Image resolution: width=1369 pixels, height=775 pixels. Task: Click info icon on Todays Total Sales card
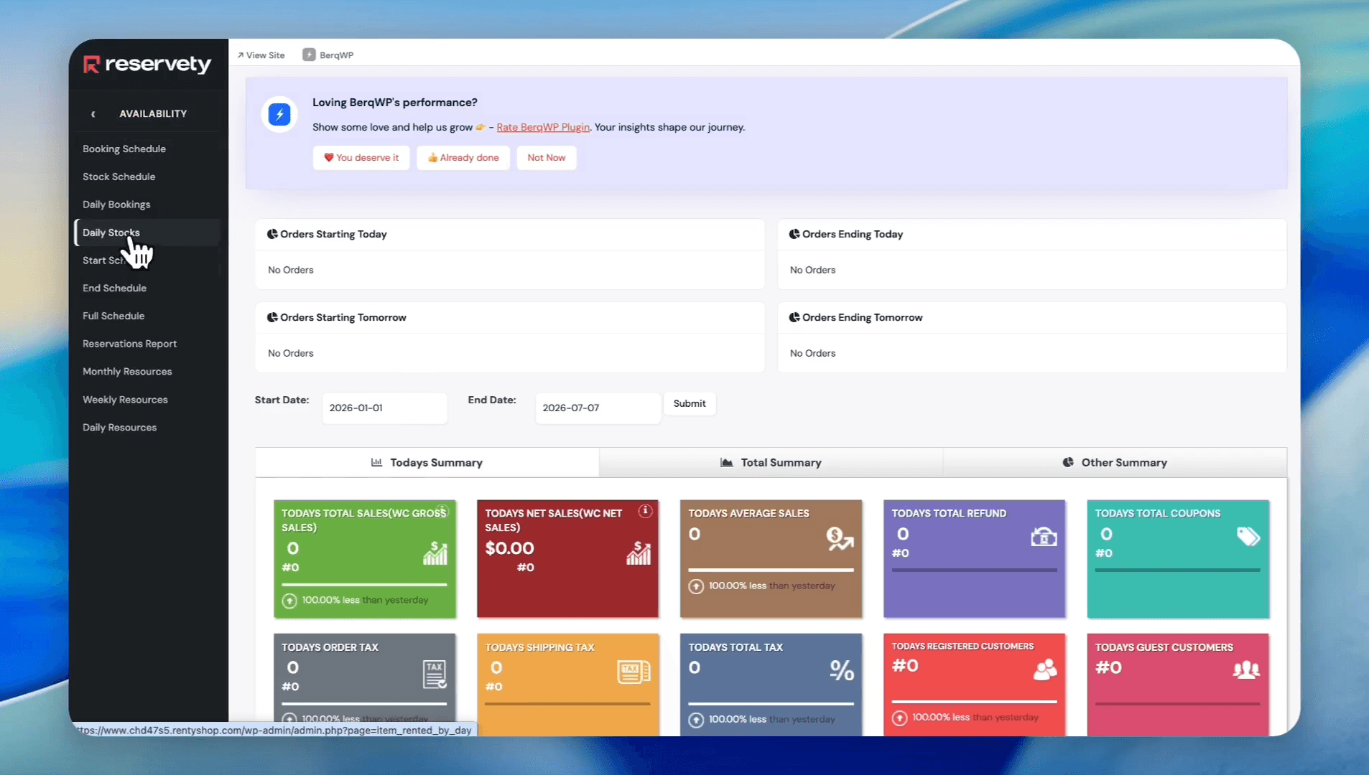tap(442, 511)
